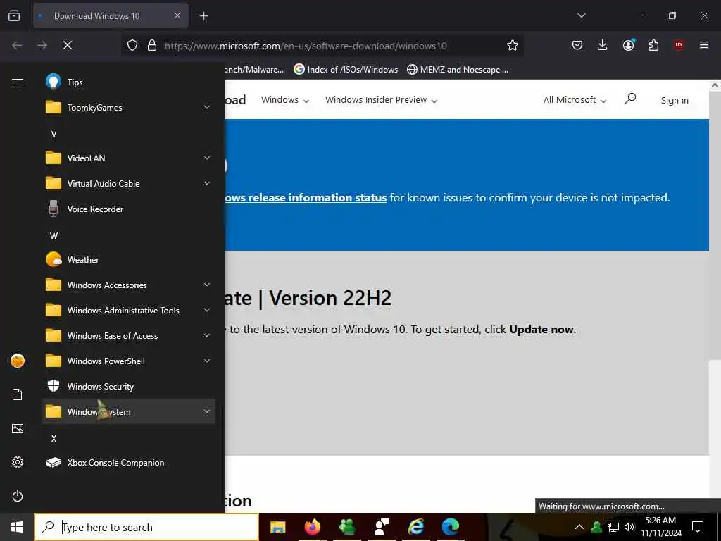List all tabs with the chevron button
The height and width of the screenshot is (541, 721).
(581, 15)
